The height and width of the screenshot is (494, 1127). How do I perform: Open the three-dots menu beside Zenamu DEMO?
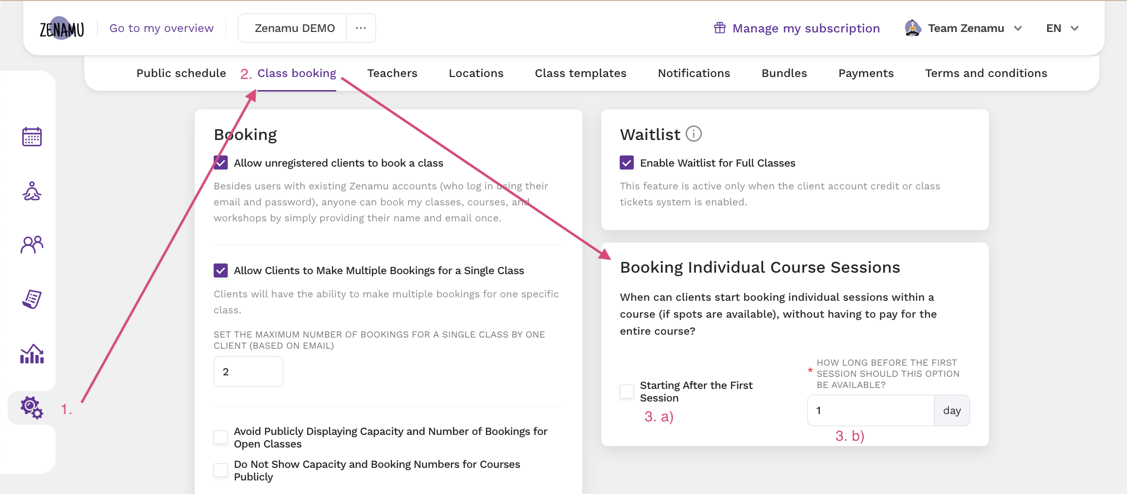point(361,28)
